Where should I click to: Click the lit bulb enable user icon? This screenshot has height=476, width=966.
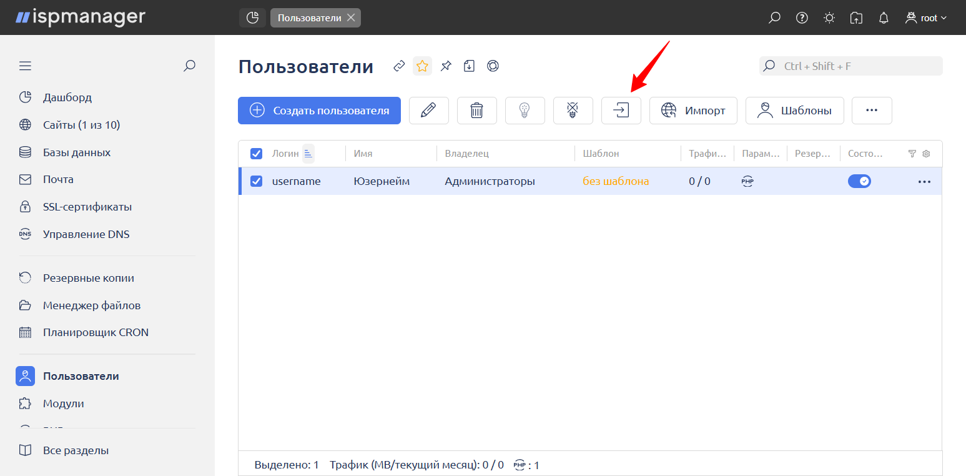[525, 111]
